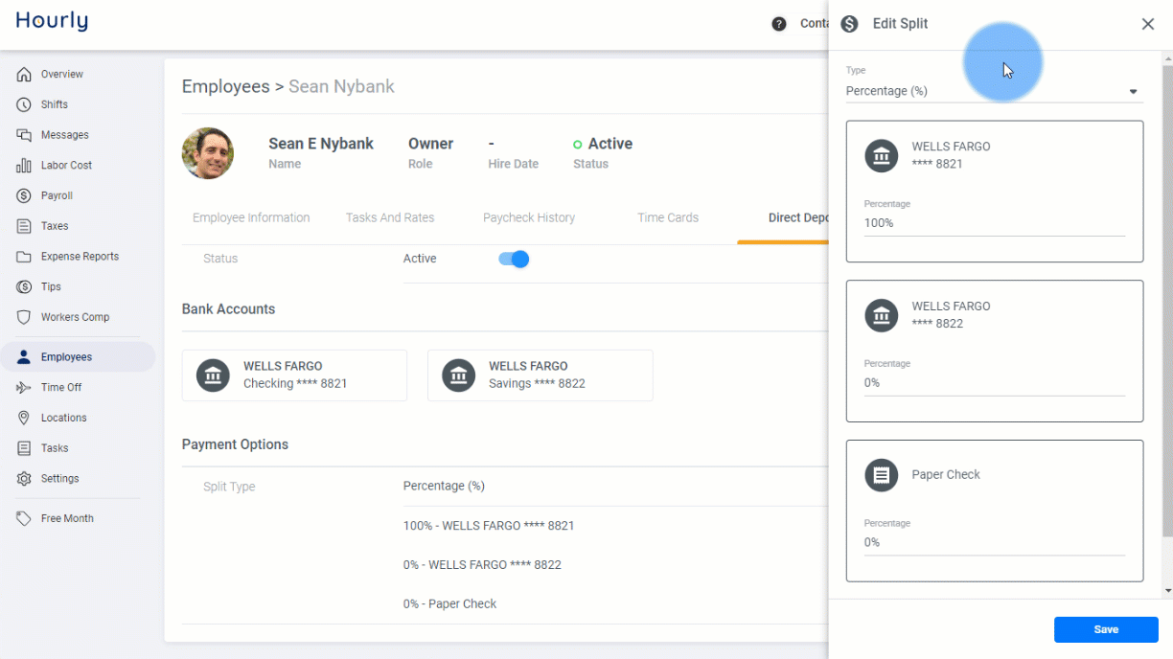
Task: Go to Employees breadcrumb link
Action: point(226,86)
